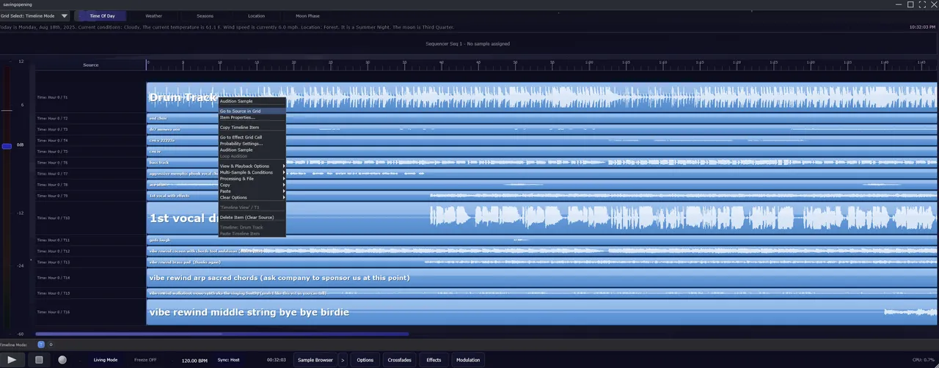Screen dimensions: 939x368
Task: Toggle the Freeze OFF switch
Action: pyautogui.click(x=145, y=360)
